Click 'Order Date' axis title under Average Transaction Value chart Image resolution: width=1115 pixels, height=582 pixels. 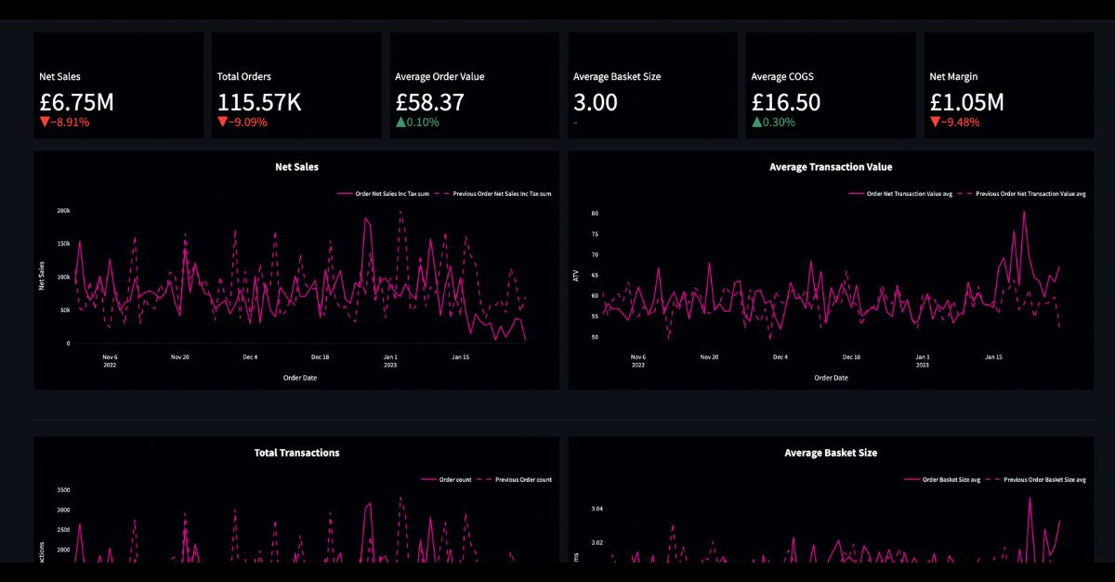coord(832,378)
